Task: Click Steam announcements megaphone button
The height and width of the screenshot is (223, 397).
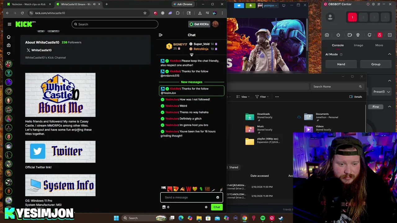Action: 239,5
